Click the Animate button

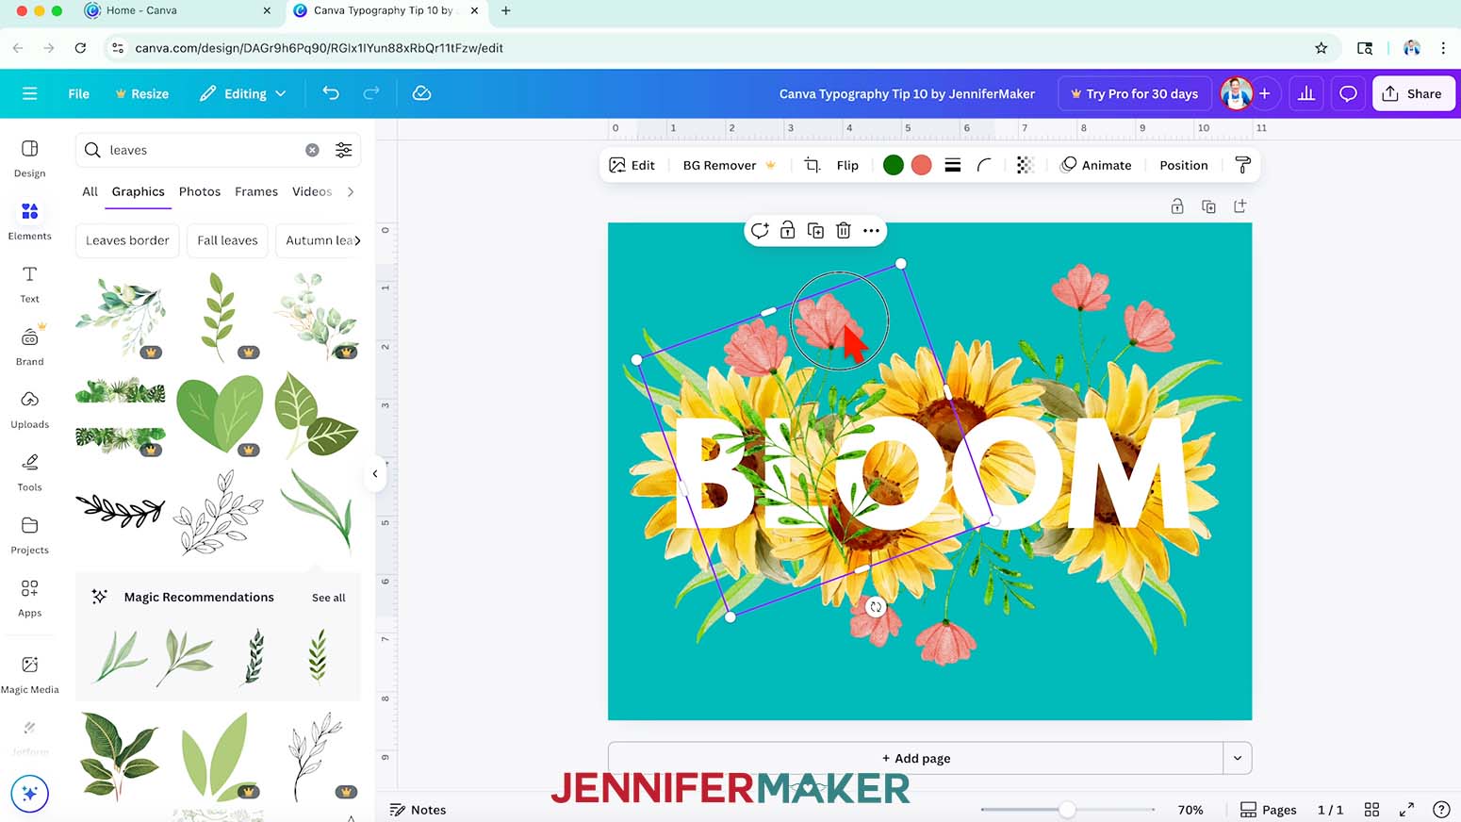(x=1095, y=165)
